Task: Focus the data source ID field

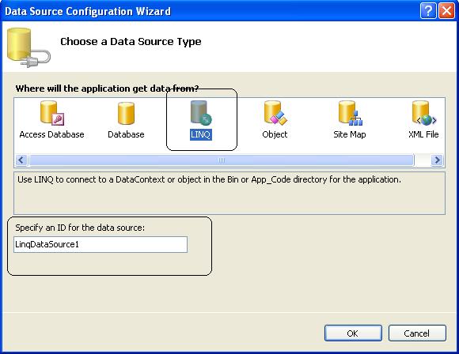Action: pyautogui.click(x=101, y=244)
